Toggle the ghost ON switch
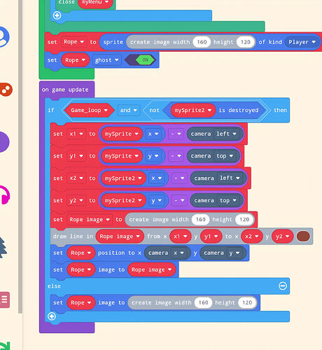Viewport: 322px width, 350px height. [x=140, y=60]
